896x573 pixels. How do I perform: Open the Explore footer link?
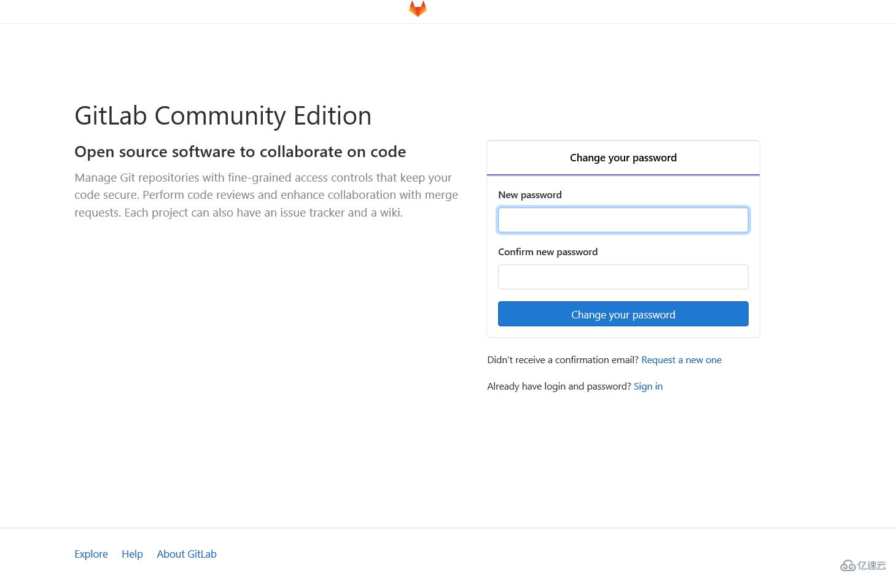click(x=91, y=554)
